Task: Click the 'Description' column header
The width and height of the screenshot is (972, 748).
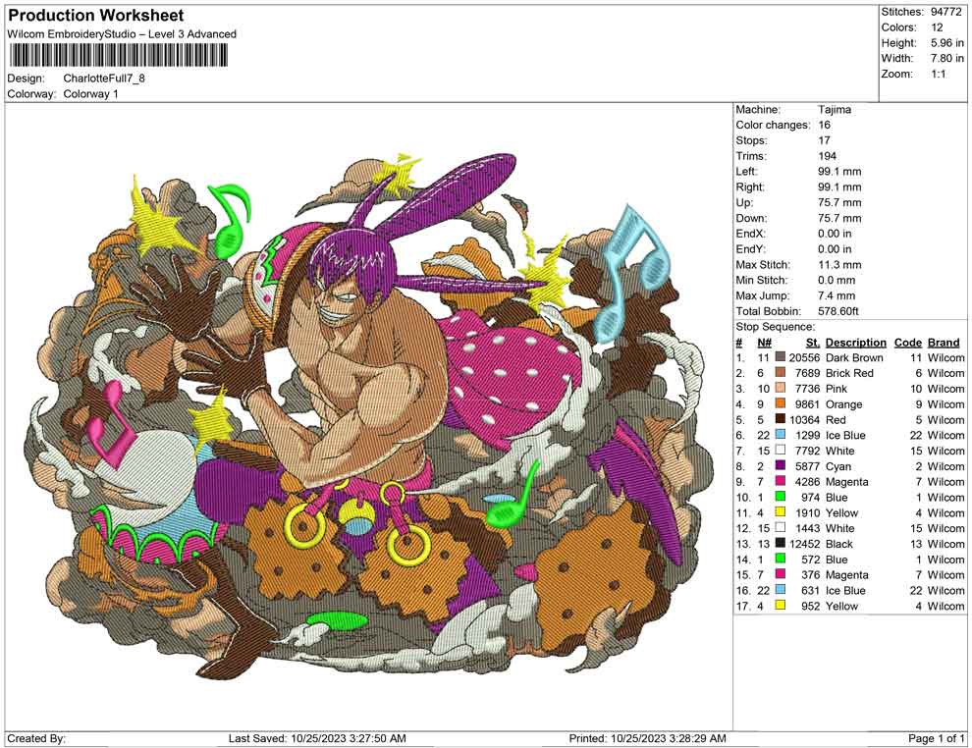Action: [855, 342]
